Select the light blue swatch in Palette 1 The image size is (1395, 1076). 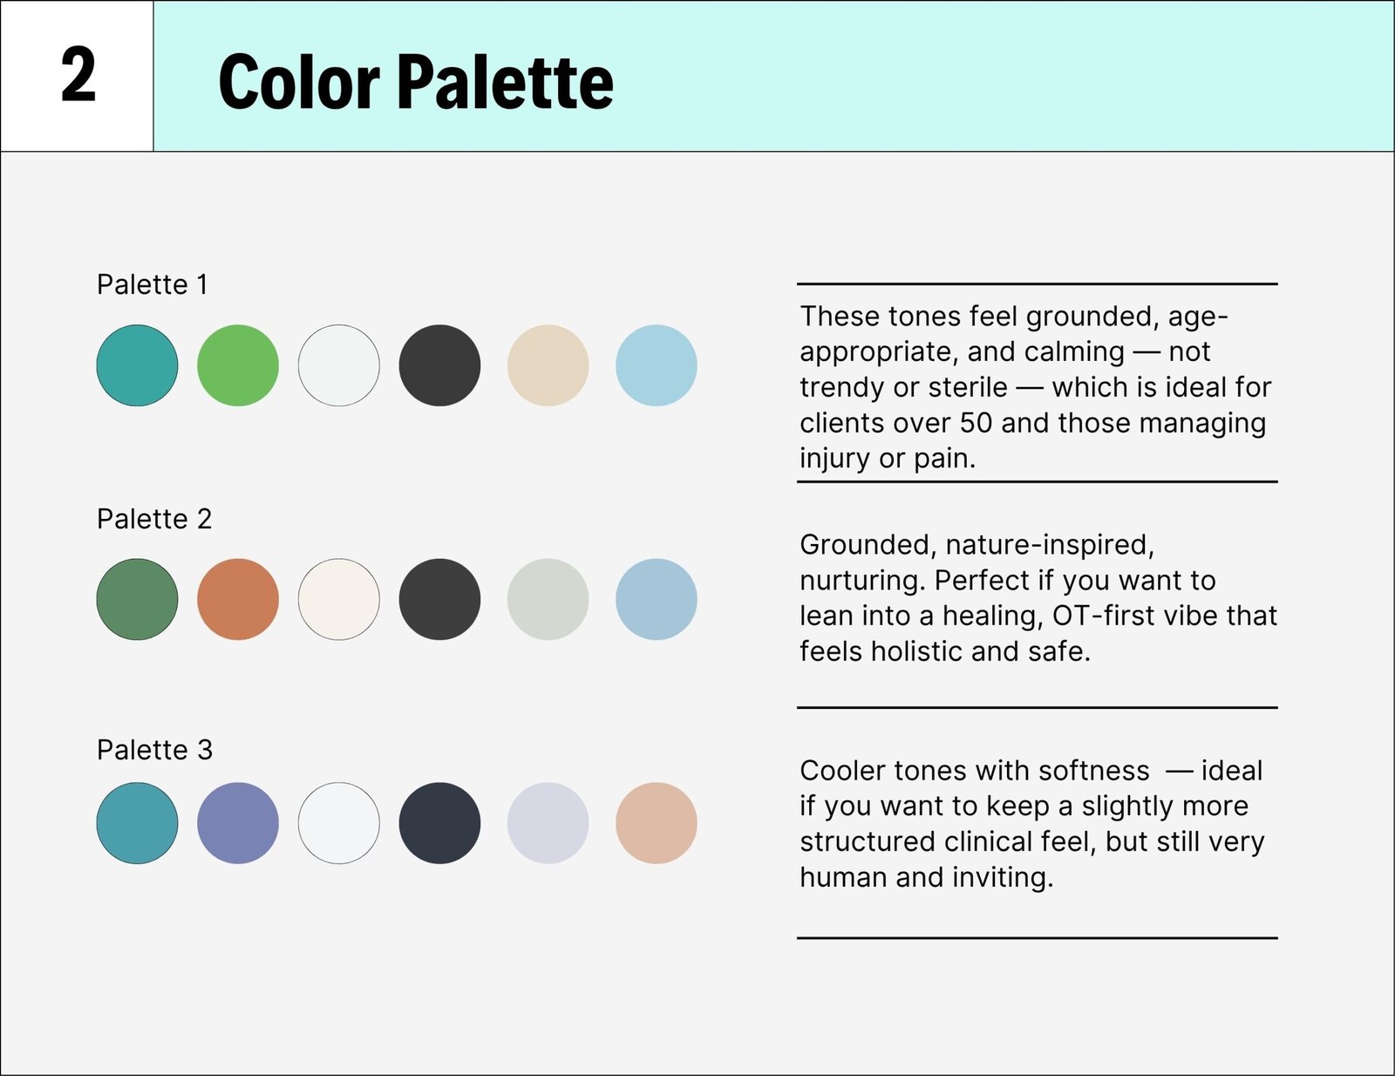click(x=656, y=365)
